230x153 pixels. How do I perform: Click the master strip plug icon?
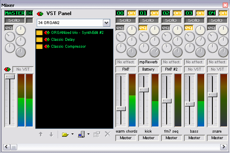[7, 69]
